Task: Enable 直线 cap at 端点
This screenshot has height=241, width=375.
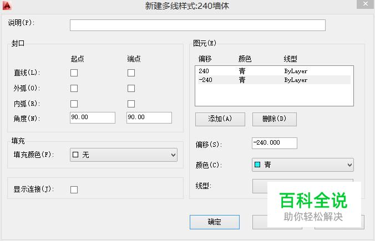Action: [x=131, y=73]
